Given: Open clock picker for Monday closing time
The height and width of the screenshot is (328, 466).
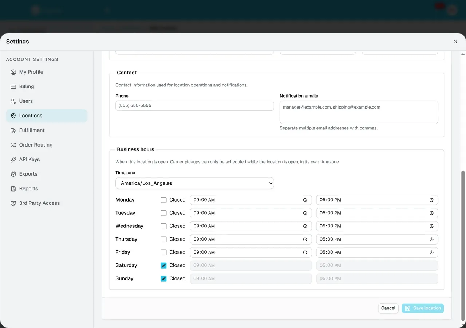Looking at the screenshot, I should [x=431, y=200].
